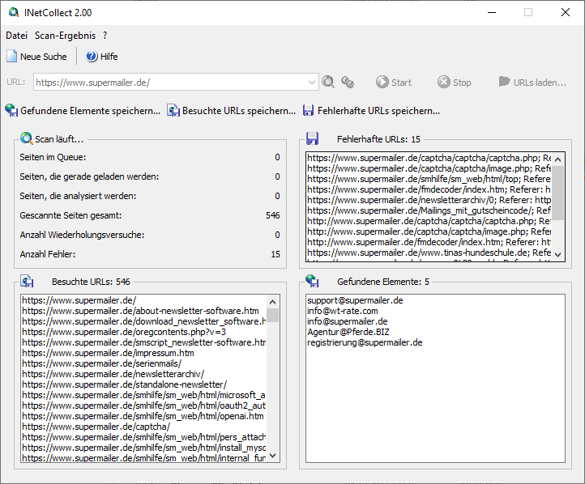585x484 pixels.
Task: Click the Neue Suche page icon
Action: tap(12, 57)
